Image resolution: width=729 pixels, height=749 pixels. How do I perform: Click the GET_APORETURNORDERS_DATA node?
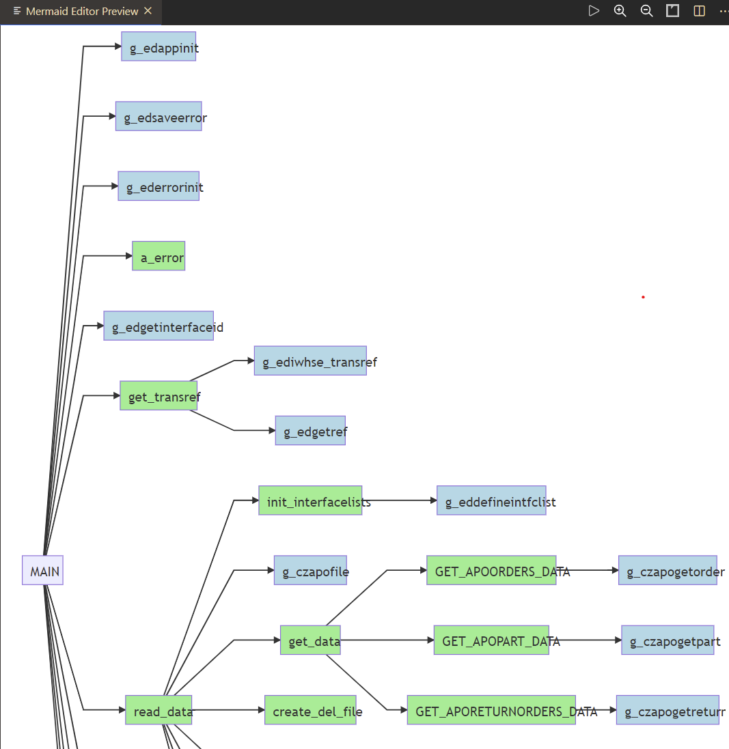(x=491, y=711)
